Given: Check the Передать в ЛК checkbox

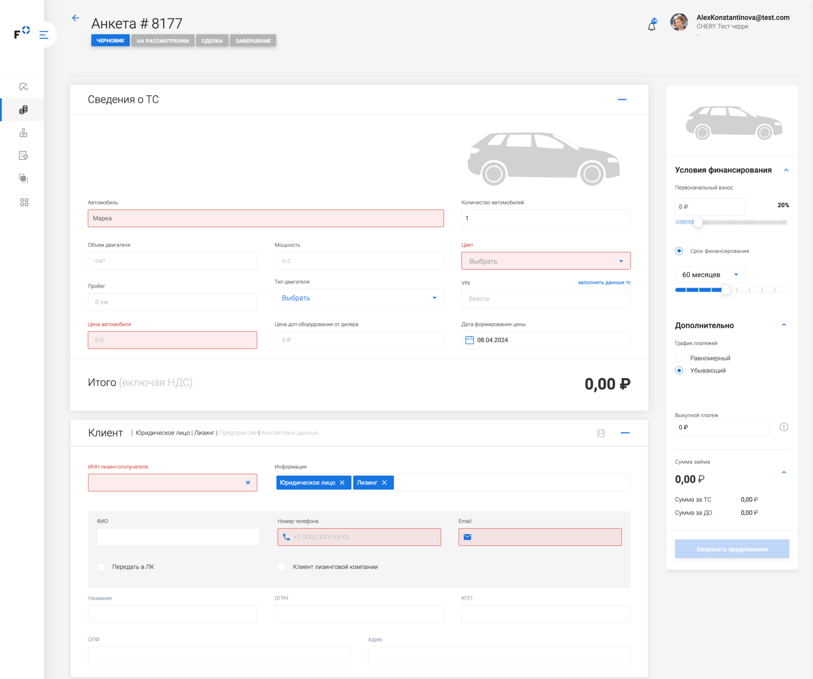Looking at the screenshot, I should (101, 567).
